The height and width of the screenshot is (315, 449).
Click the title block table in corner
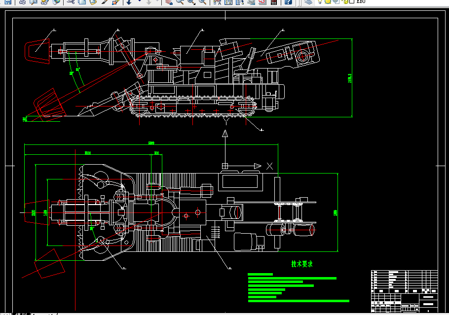tap(404, 291)
